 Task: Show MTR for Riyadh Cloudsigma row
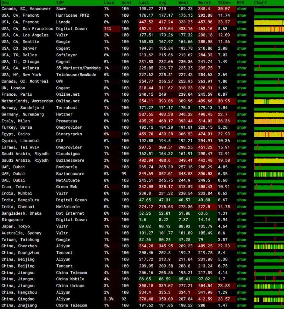[242, 154]
